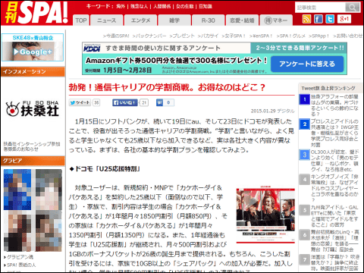Click the アンケートに答える banner button
This screenshot has height=273, width=364.
(x=307, y=64)
